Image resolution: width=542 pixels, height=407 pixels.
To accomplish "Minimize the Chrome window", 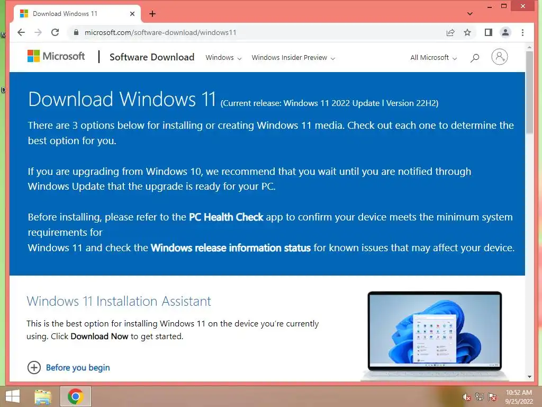I will click(490, 6).
